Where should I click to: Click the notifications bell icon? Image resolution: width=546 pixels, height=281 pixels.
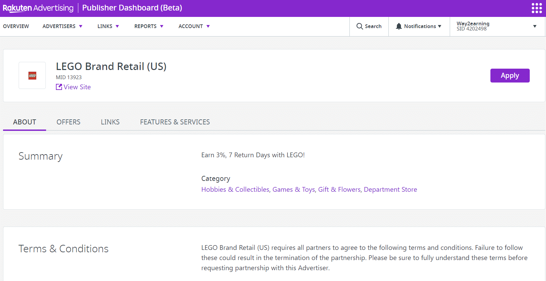point(399,26)
